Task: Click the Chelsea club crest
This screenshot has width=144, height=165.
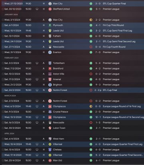Action: (50, 149)
